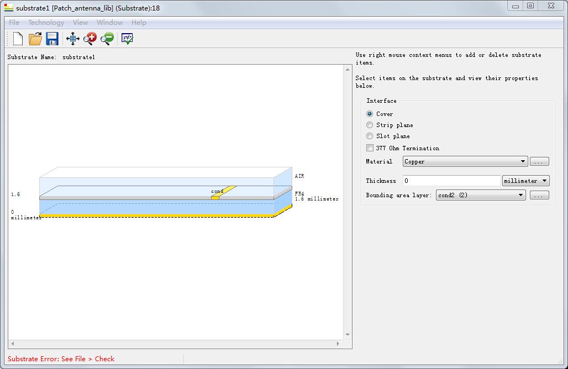Viewport: 568px width, 369px height.
Task: Maximize the substrate window
Action: click(x=530, y=6)
